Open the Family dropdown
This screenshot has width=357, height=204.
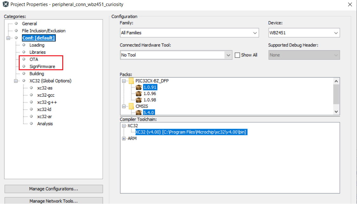pyautogui.click(x=189, y=33)
